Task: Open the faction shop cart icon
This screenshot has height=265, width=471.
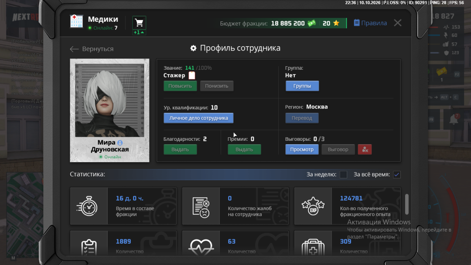Action: (139, 23)
